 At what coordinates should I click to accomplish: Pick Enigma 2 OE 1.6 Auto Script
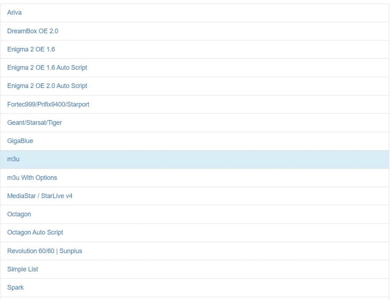click(194, 68)
